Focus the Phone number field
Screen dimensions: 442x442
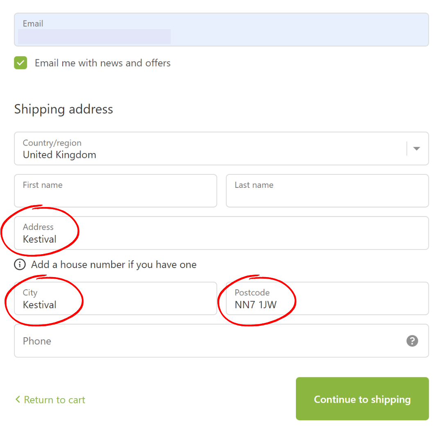pos(221,341)
